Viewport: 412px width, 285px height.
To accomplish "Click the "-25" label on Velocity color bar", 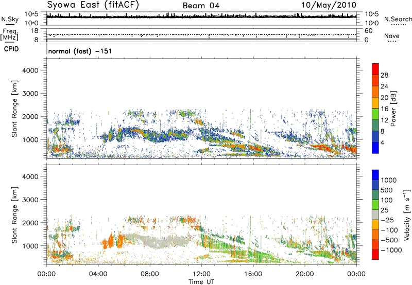I will coord(387,220).
